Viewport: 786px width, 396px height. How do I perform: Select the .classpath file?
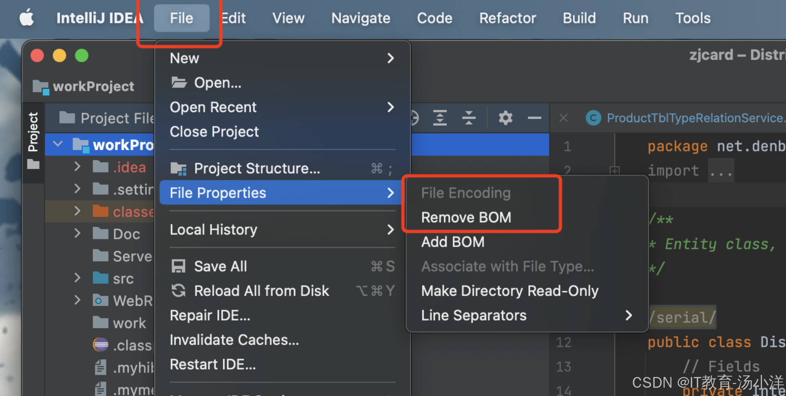(122, 345)
